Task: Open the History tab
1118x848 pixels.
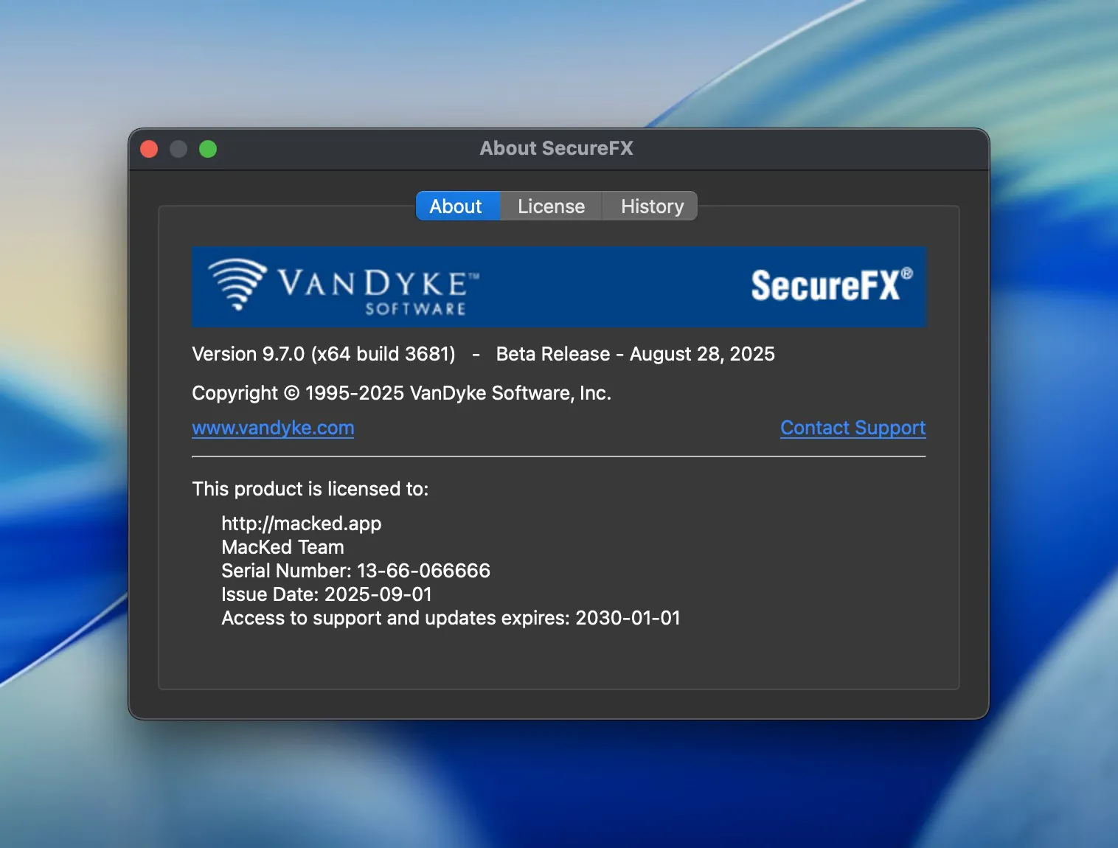Action: pyautogui.click(x=651, y=206)
